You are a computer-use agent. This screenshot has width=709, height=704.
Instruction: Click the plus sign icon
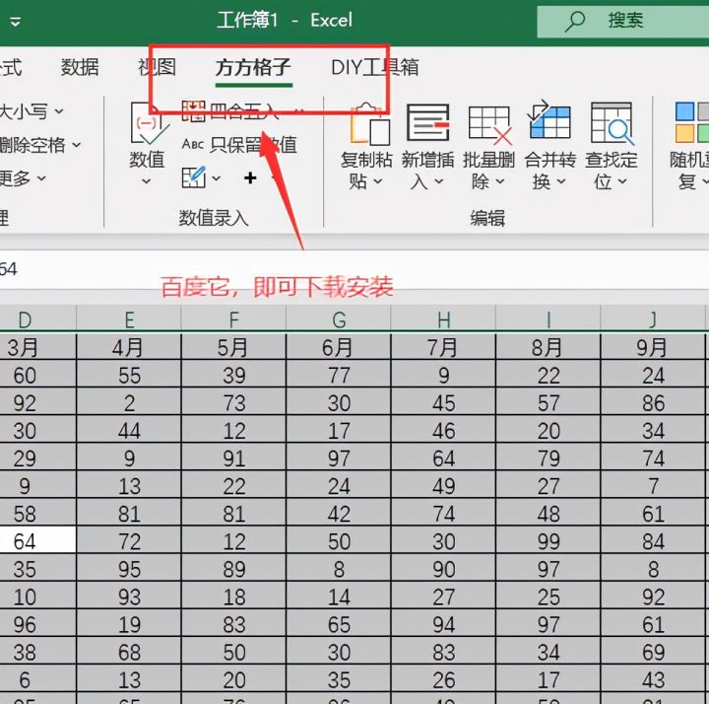(x=250, y=177)
